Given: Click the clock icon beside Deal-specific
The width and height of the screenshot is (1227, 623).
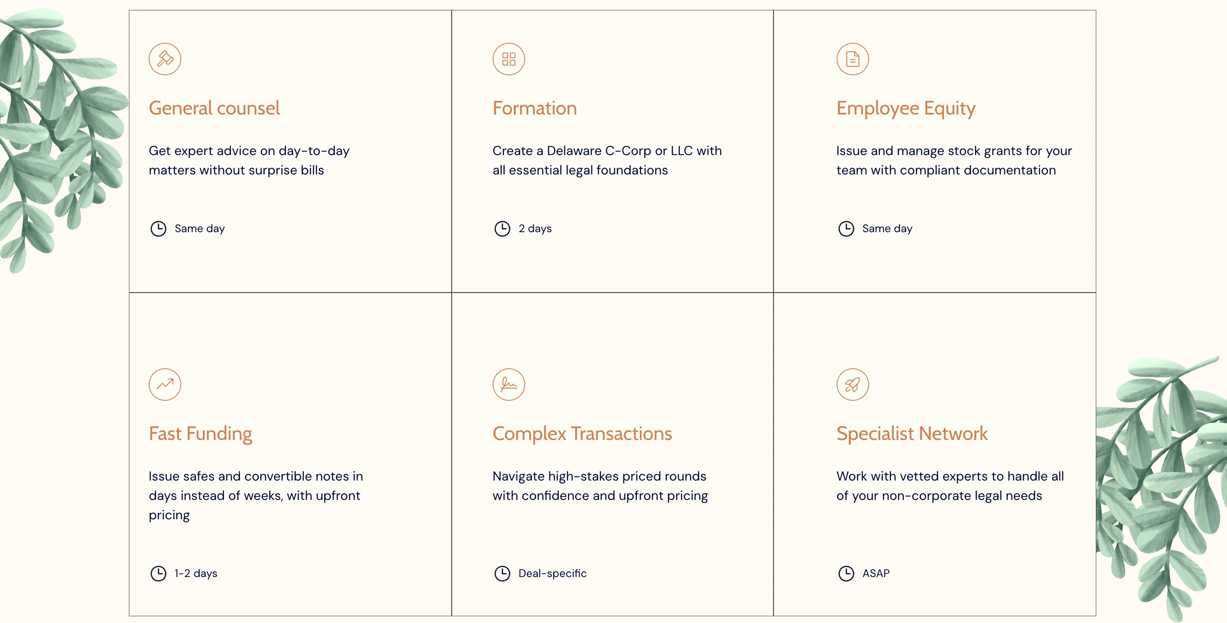Looking at the screenshot, I should click(x=502, y=573).
